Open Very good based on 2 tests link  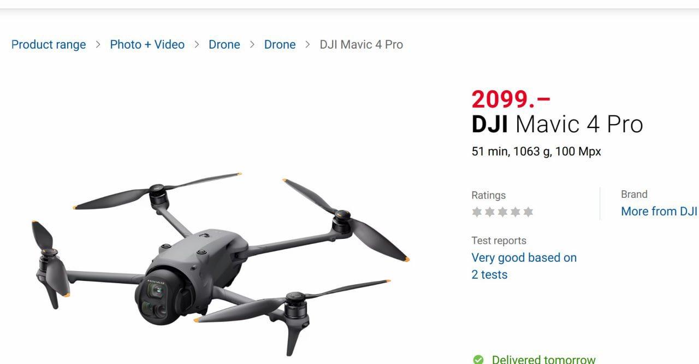click(524, 266)
